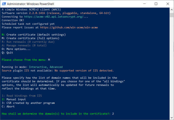
Task: Close the Administrator PowerShell window
Action: (168, 4)
